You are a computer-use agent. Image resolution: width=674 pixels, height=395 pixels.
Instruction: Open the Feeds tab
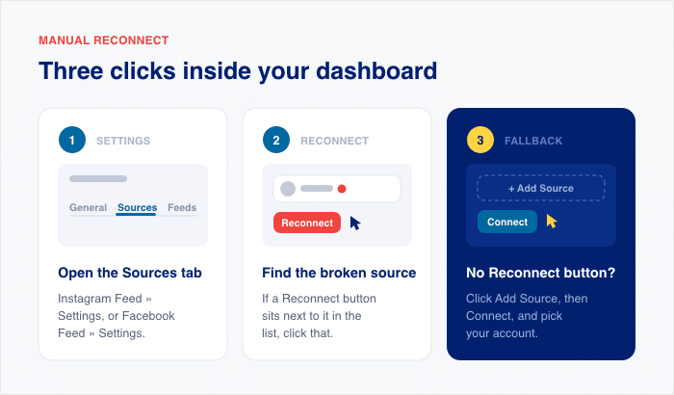tap(182, 207)
